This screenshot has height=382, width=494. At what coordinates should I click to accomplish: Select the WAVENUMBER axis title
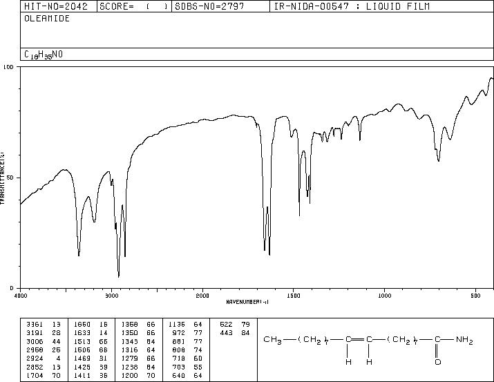(x=247, y=302)
